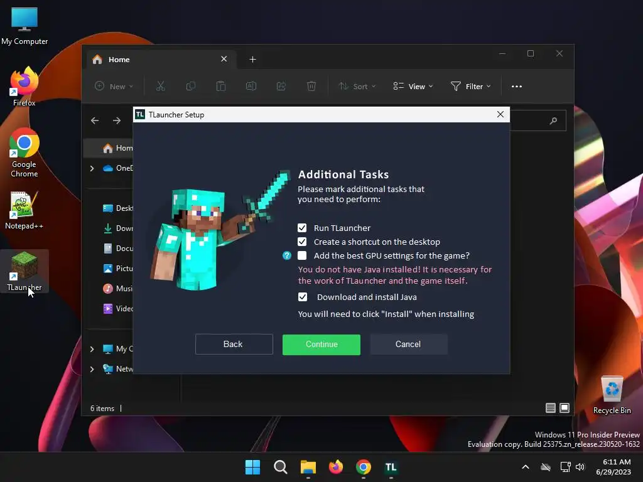643x482 pixels.
Task: Click the Share icon in Explorer toolbar
Action: (281, 86)
